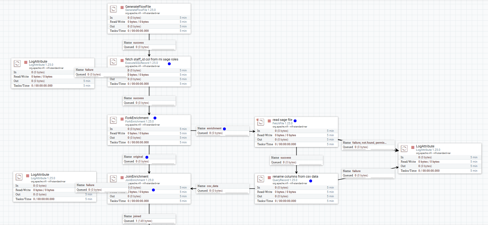This screenshot has width=488, height=225.
Task: Select the original connection below ForkEnrichment
Action: click(x=149, y=159)
